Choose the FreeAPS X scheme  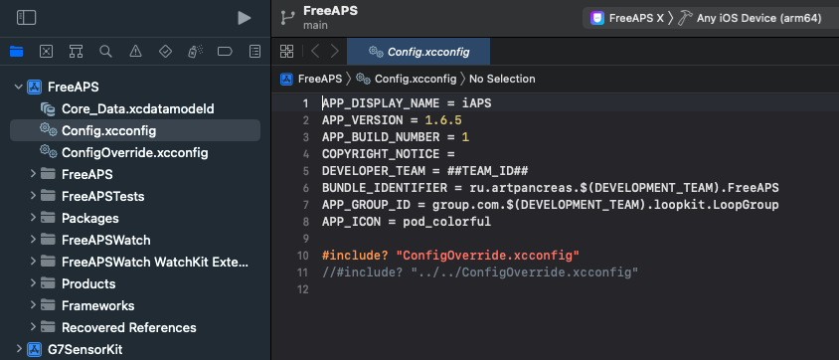pos(627,18)
